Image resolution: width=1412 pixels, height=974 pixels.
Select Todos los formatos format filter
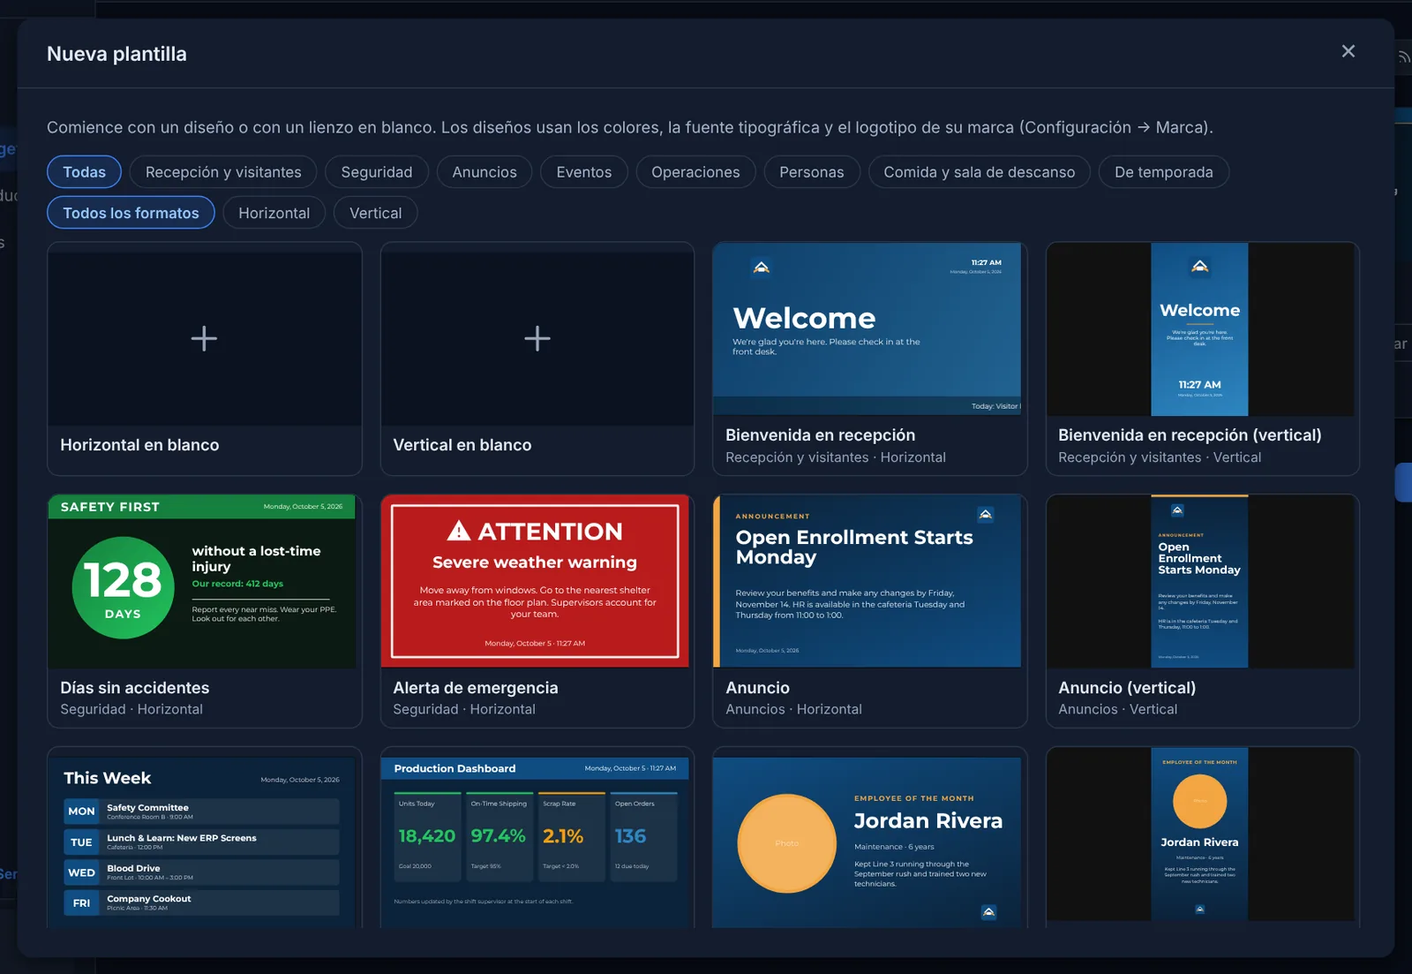tap(131, 213)
